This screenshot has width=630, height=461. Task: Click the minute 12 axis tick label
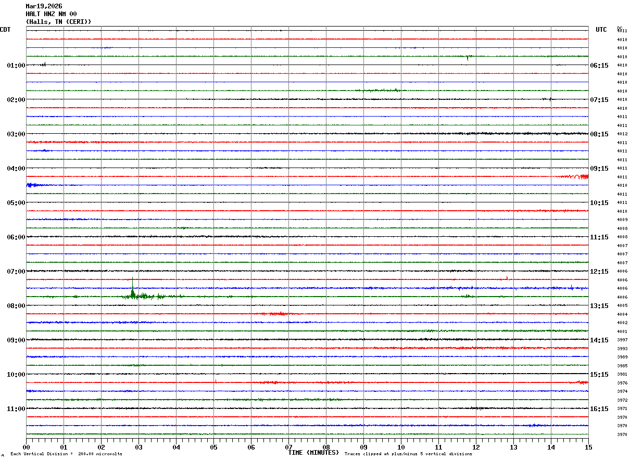[x=476, y=447]
